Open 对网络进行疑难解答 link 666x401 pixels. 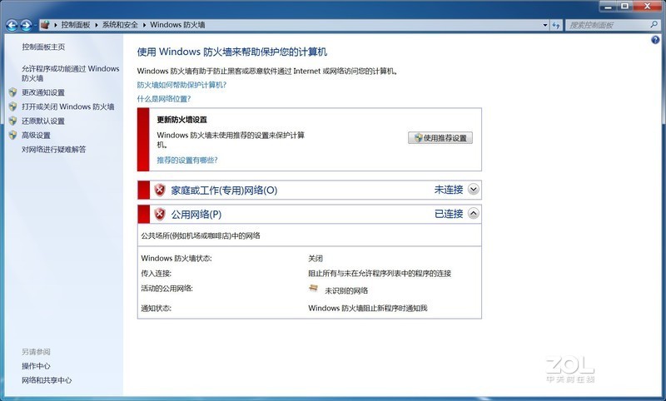click(x=54, y=150)
